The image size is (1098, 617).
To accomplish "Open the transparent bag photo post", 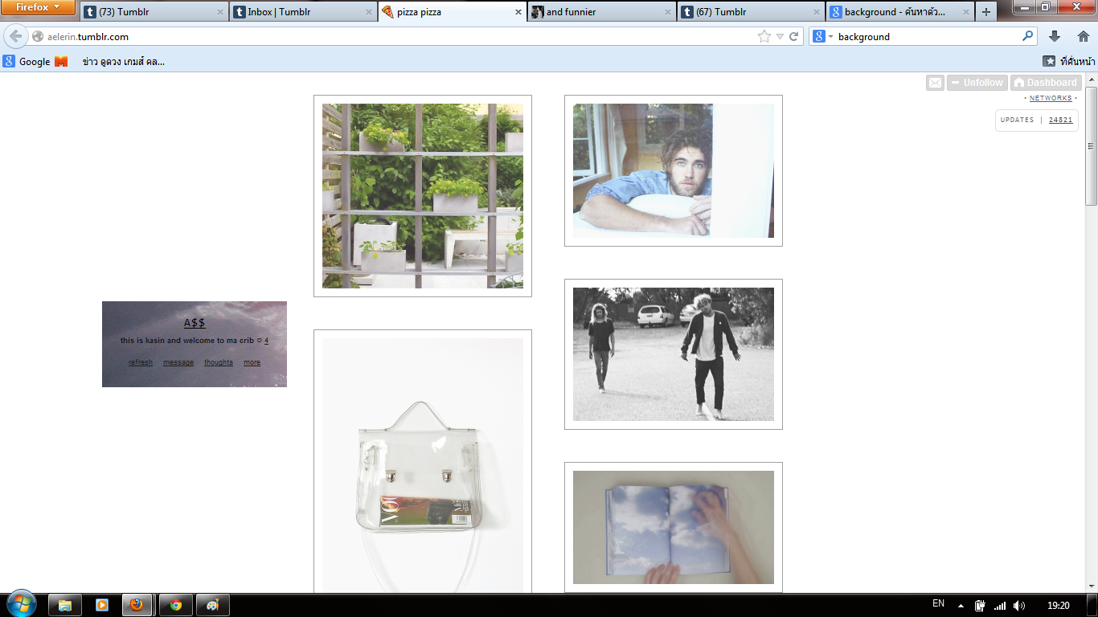I will [423, 465].
